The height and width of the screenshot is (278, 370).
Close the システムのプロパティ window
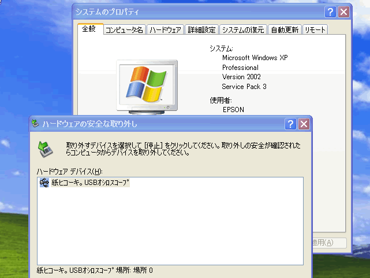(344, 12)
